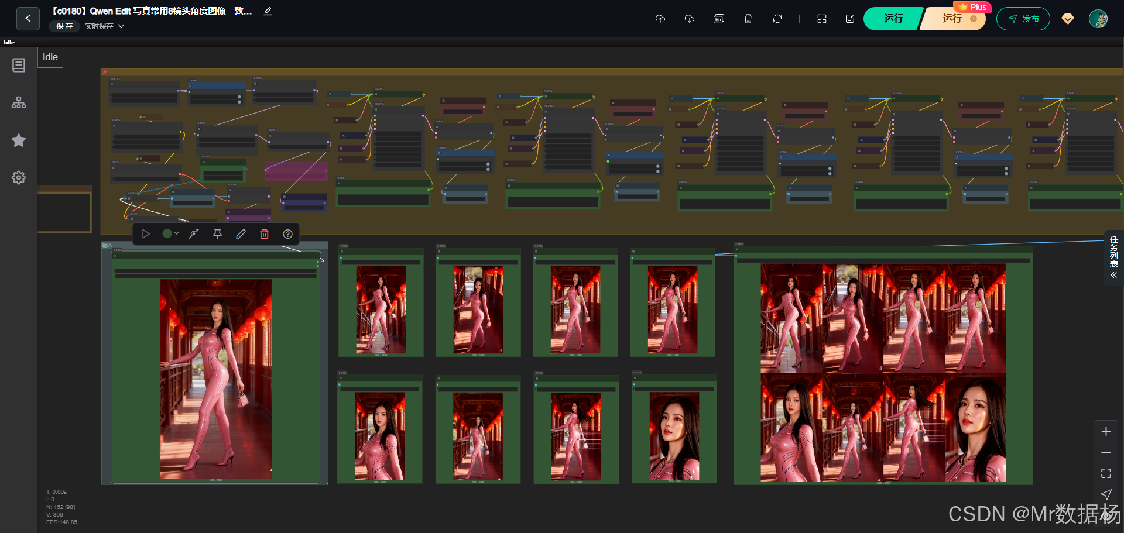
Task: Edit workflow title with pencil icon
Action: click(x=268, y=11)
